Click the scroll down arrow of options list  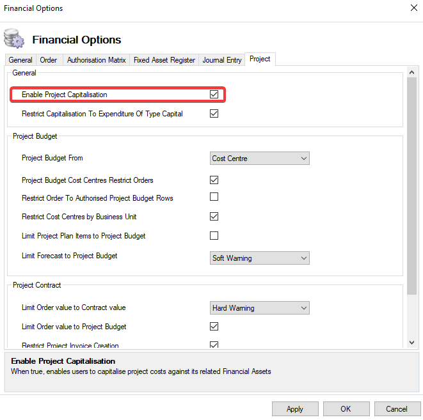tap(412, 343)
